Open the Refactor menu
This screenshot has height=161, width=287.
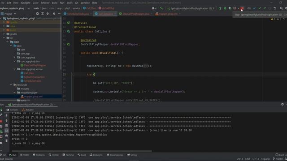click(x=45, y=3)
